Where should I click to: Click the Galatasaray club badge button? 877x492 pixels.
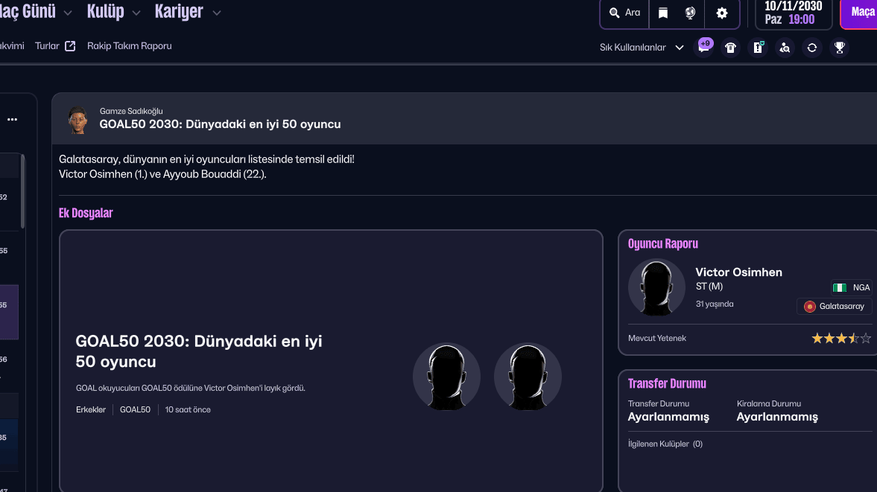834,307
